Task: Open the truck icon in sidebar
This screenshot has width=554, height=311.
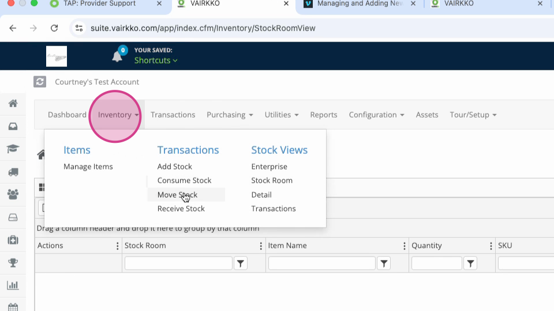Action: click(x=13, y=172)
